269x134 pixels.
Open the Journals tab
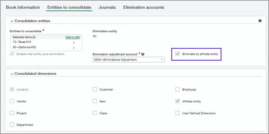click(107, 7)
